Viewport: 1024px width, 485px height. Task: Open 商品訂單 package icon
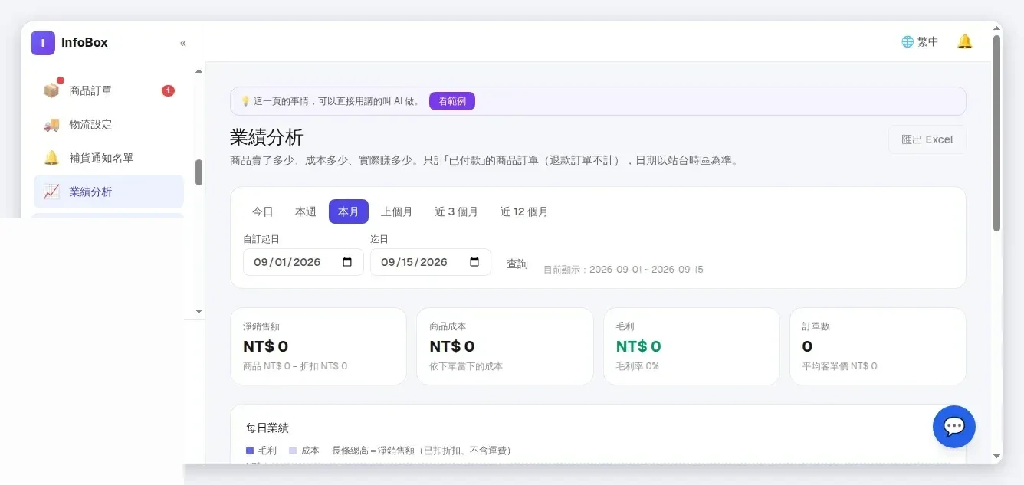pos(51,90)
